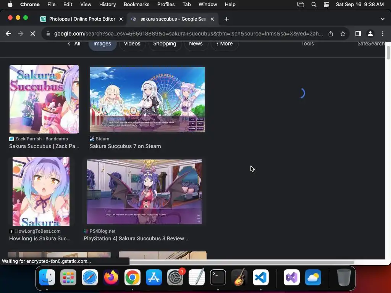Viewport: 391px width, 293px height.
Task: Open the ferris wheel Steam screenshot thumbnail
Action: click(x=147, y=99)
